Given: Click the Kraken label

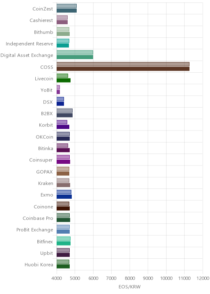Looking at the screenshot, I should click(x=46, y=183).
